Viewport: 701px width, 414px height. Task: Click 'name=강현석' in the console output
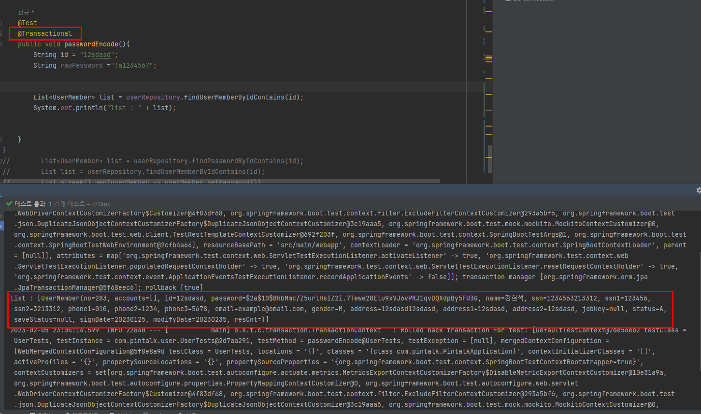(505, 298)
